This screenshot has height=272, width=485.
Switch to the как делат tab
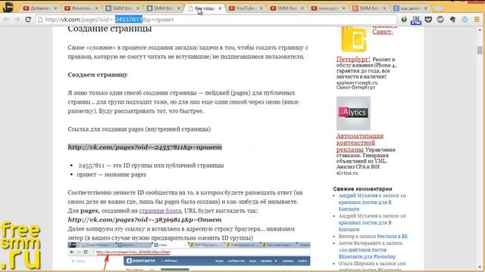pyautogui.click(x=410, y=8)
